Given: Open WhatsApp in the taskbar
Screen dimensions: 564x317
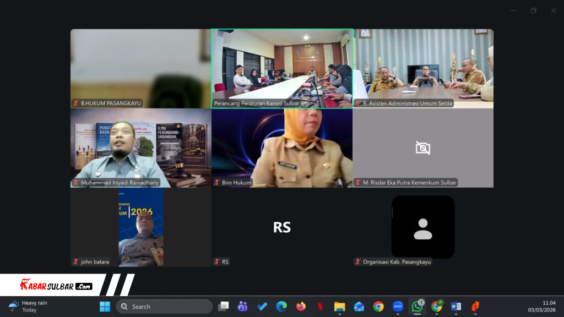Looking at the screenshot, I should tap(417, 307).
